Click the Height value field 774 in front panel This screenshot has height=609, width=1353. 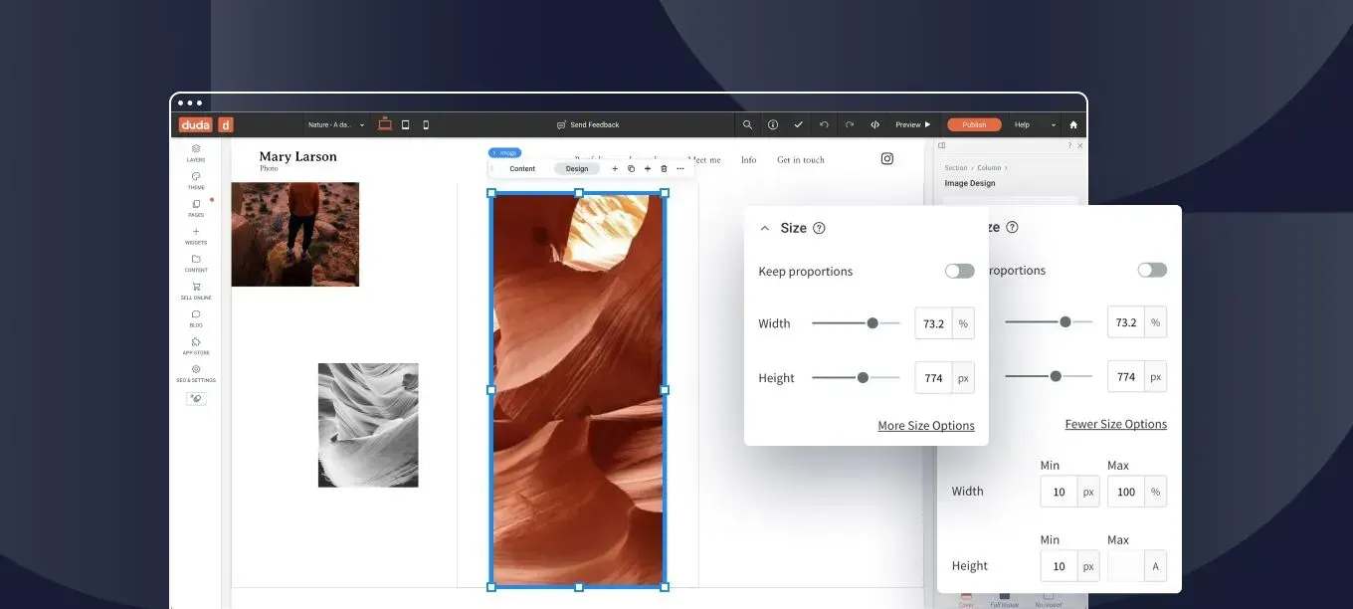pos(934,378)
